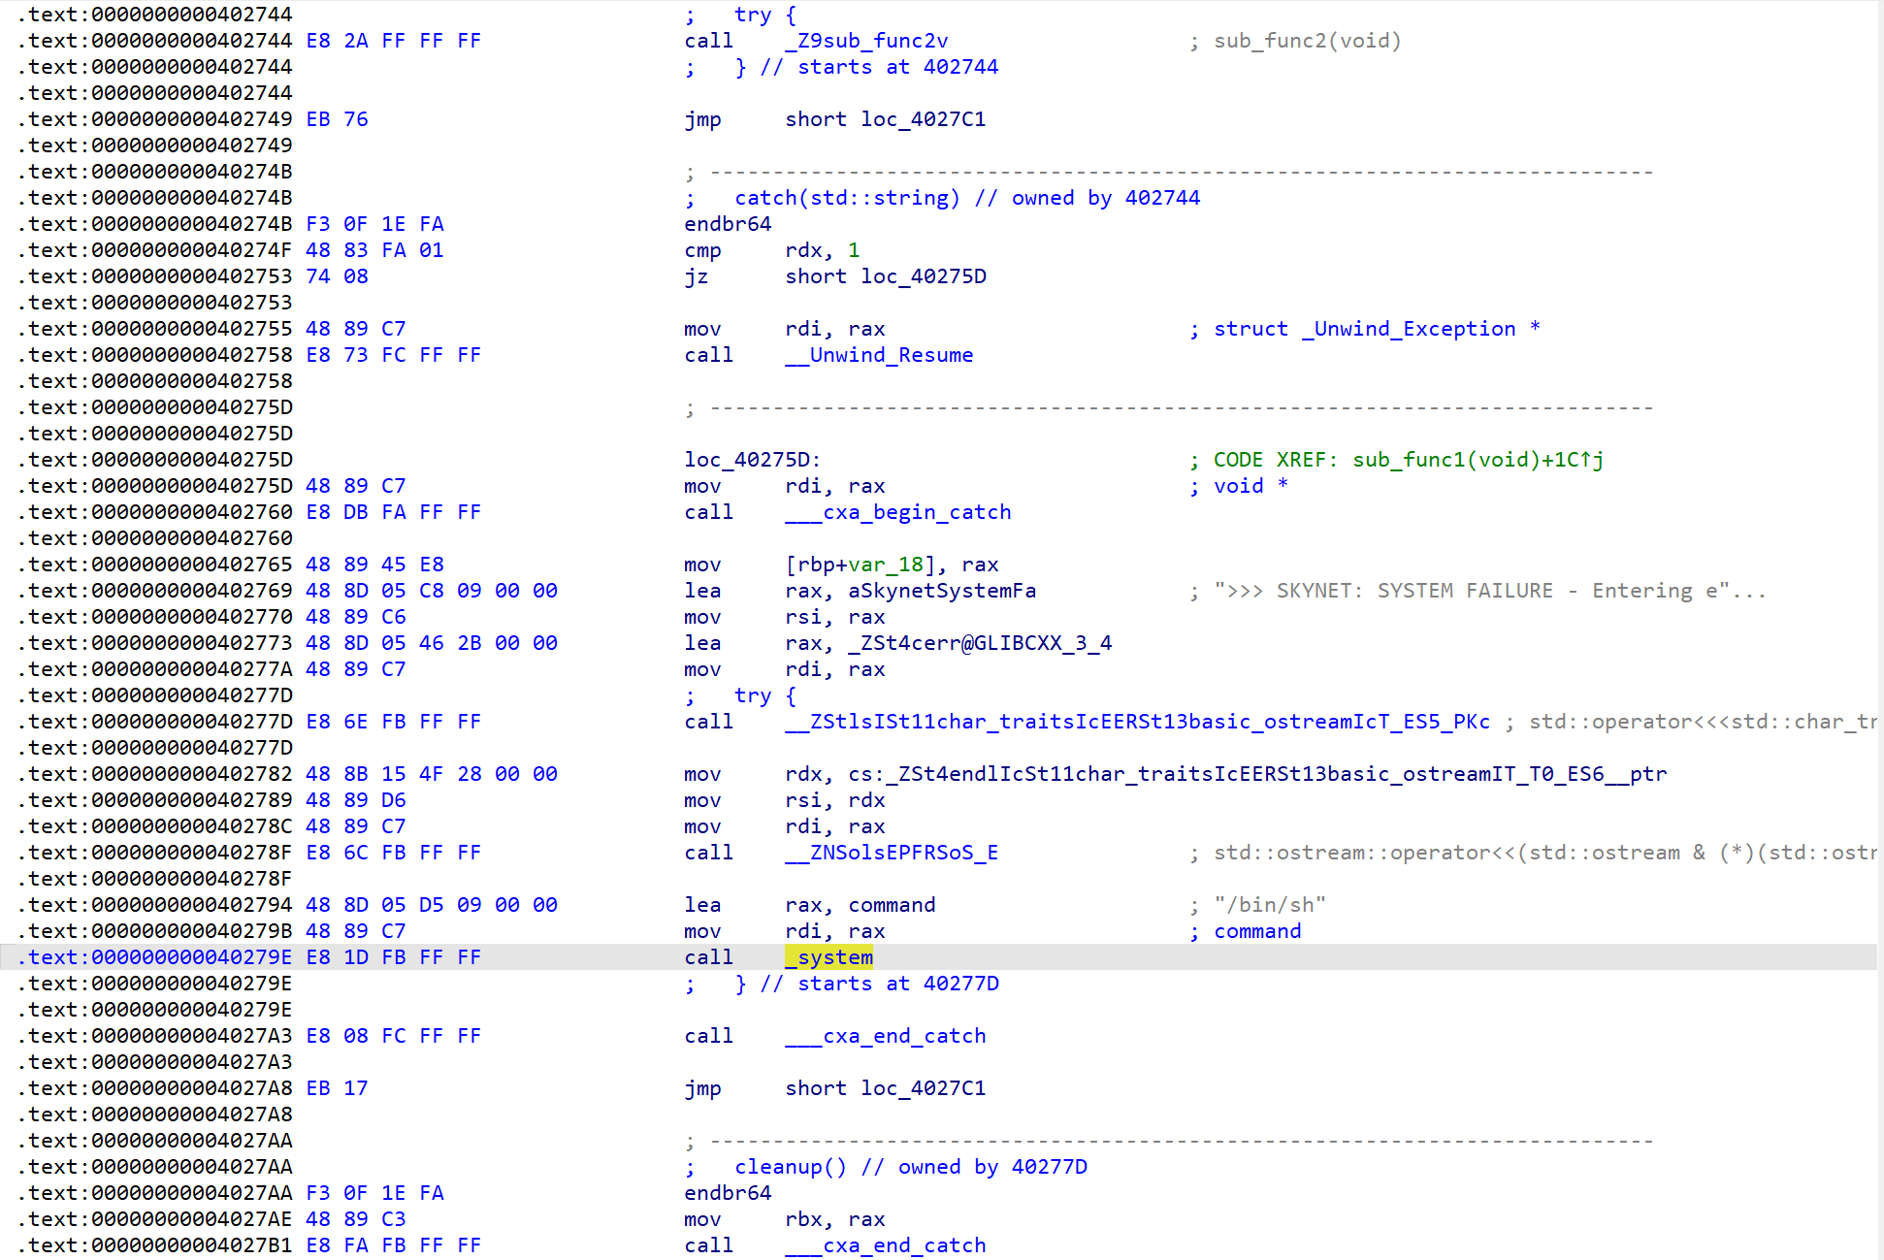Click the __ZNSolsEPFRSoS_E call target
The image size is (1884, 1260).
(x=892, y=853)
